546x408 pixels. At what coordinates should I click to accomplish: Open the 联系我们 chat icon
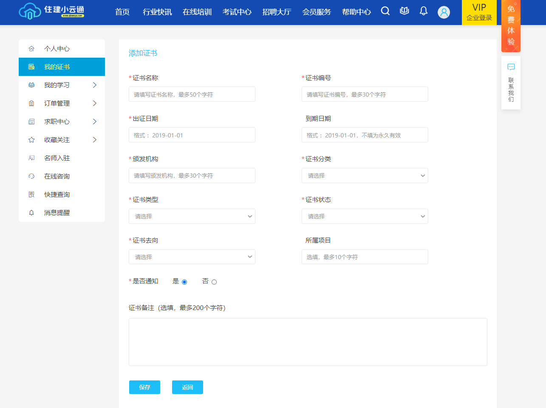tap(511, 67)
